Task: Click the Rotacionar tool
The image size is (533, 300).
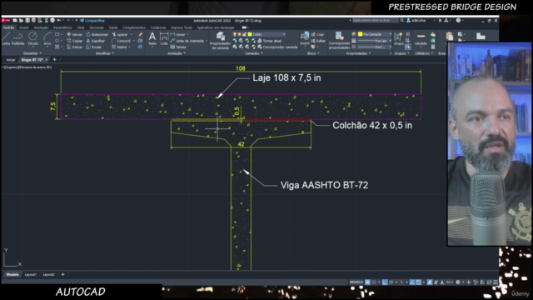Action: pos(97,34)
